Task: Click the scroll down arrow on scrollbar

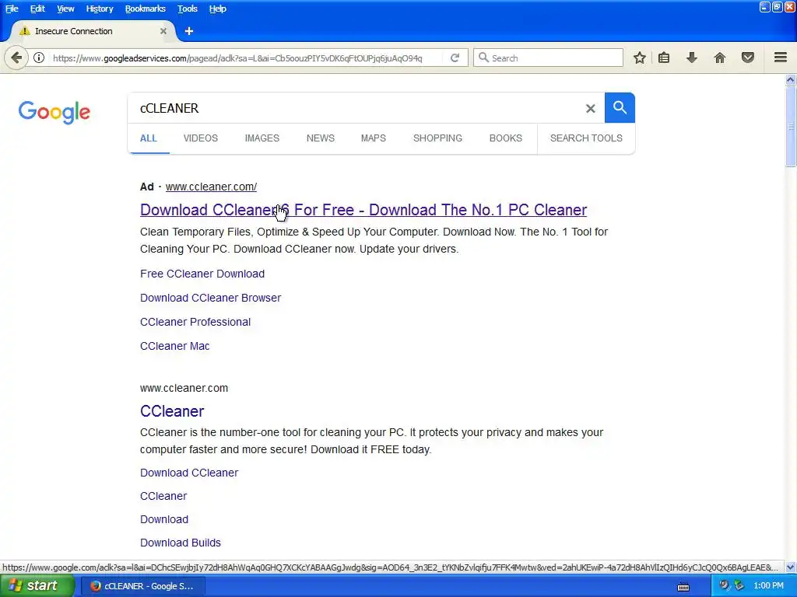Action: click(791, 567)
